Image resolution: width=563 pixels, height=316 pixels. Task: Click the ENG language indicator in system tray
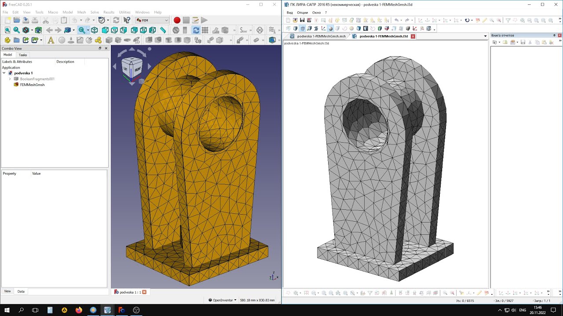click(523, 310)
